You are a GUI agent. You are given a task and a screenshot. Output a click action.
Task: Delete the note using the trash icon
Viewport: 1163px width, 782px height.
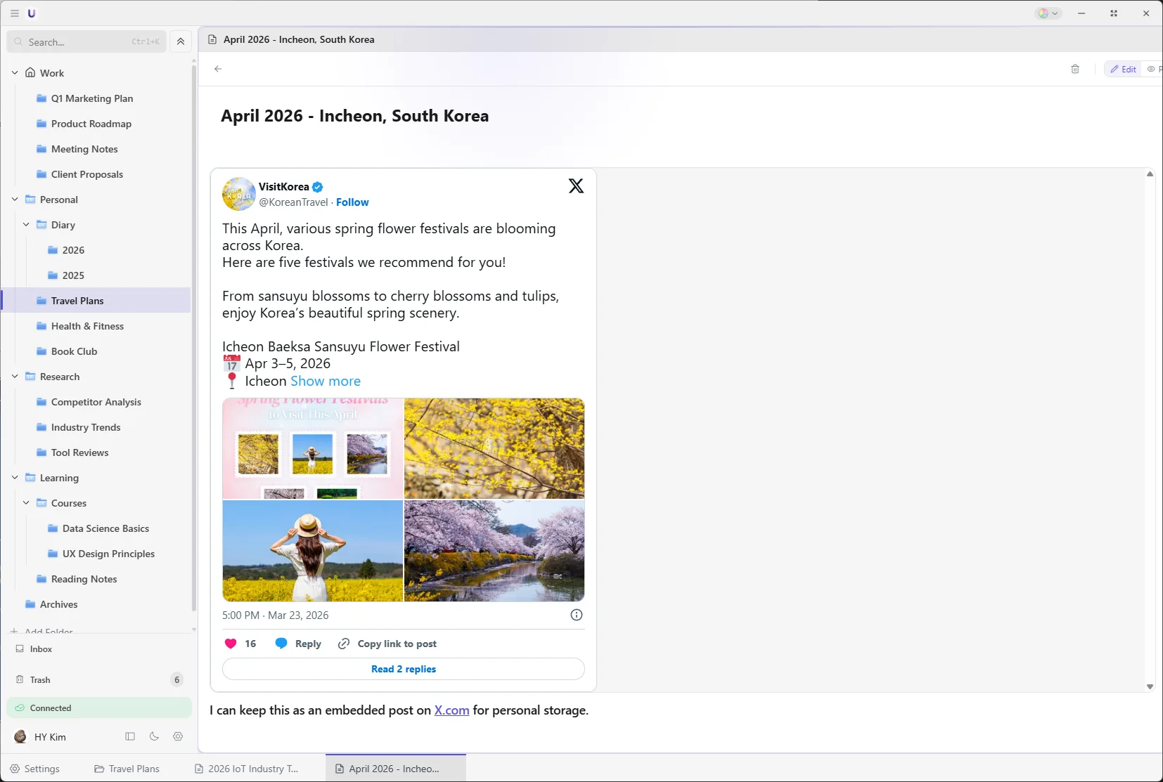coord(1074,68)
